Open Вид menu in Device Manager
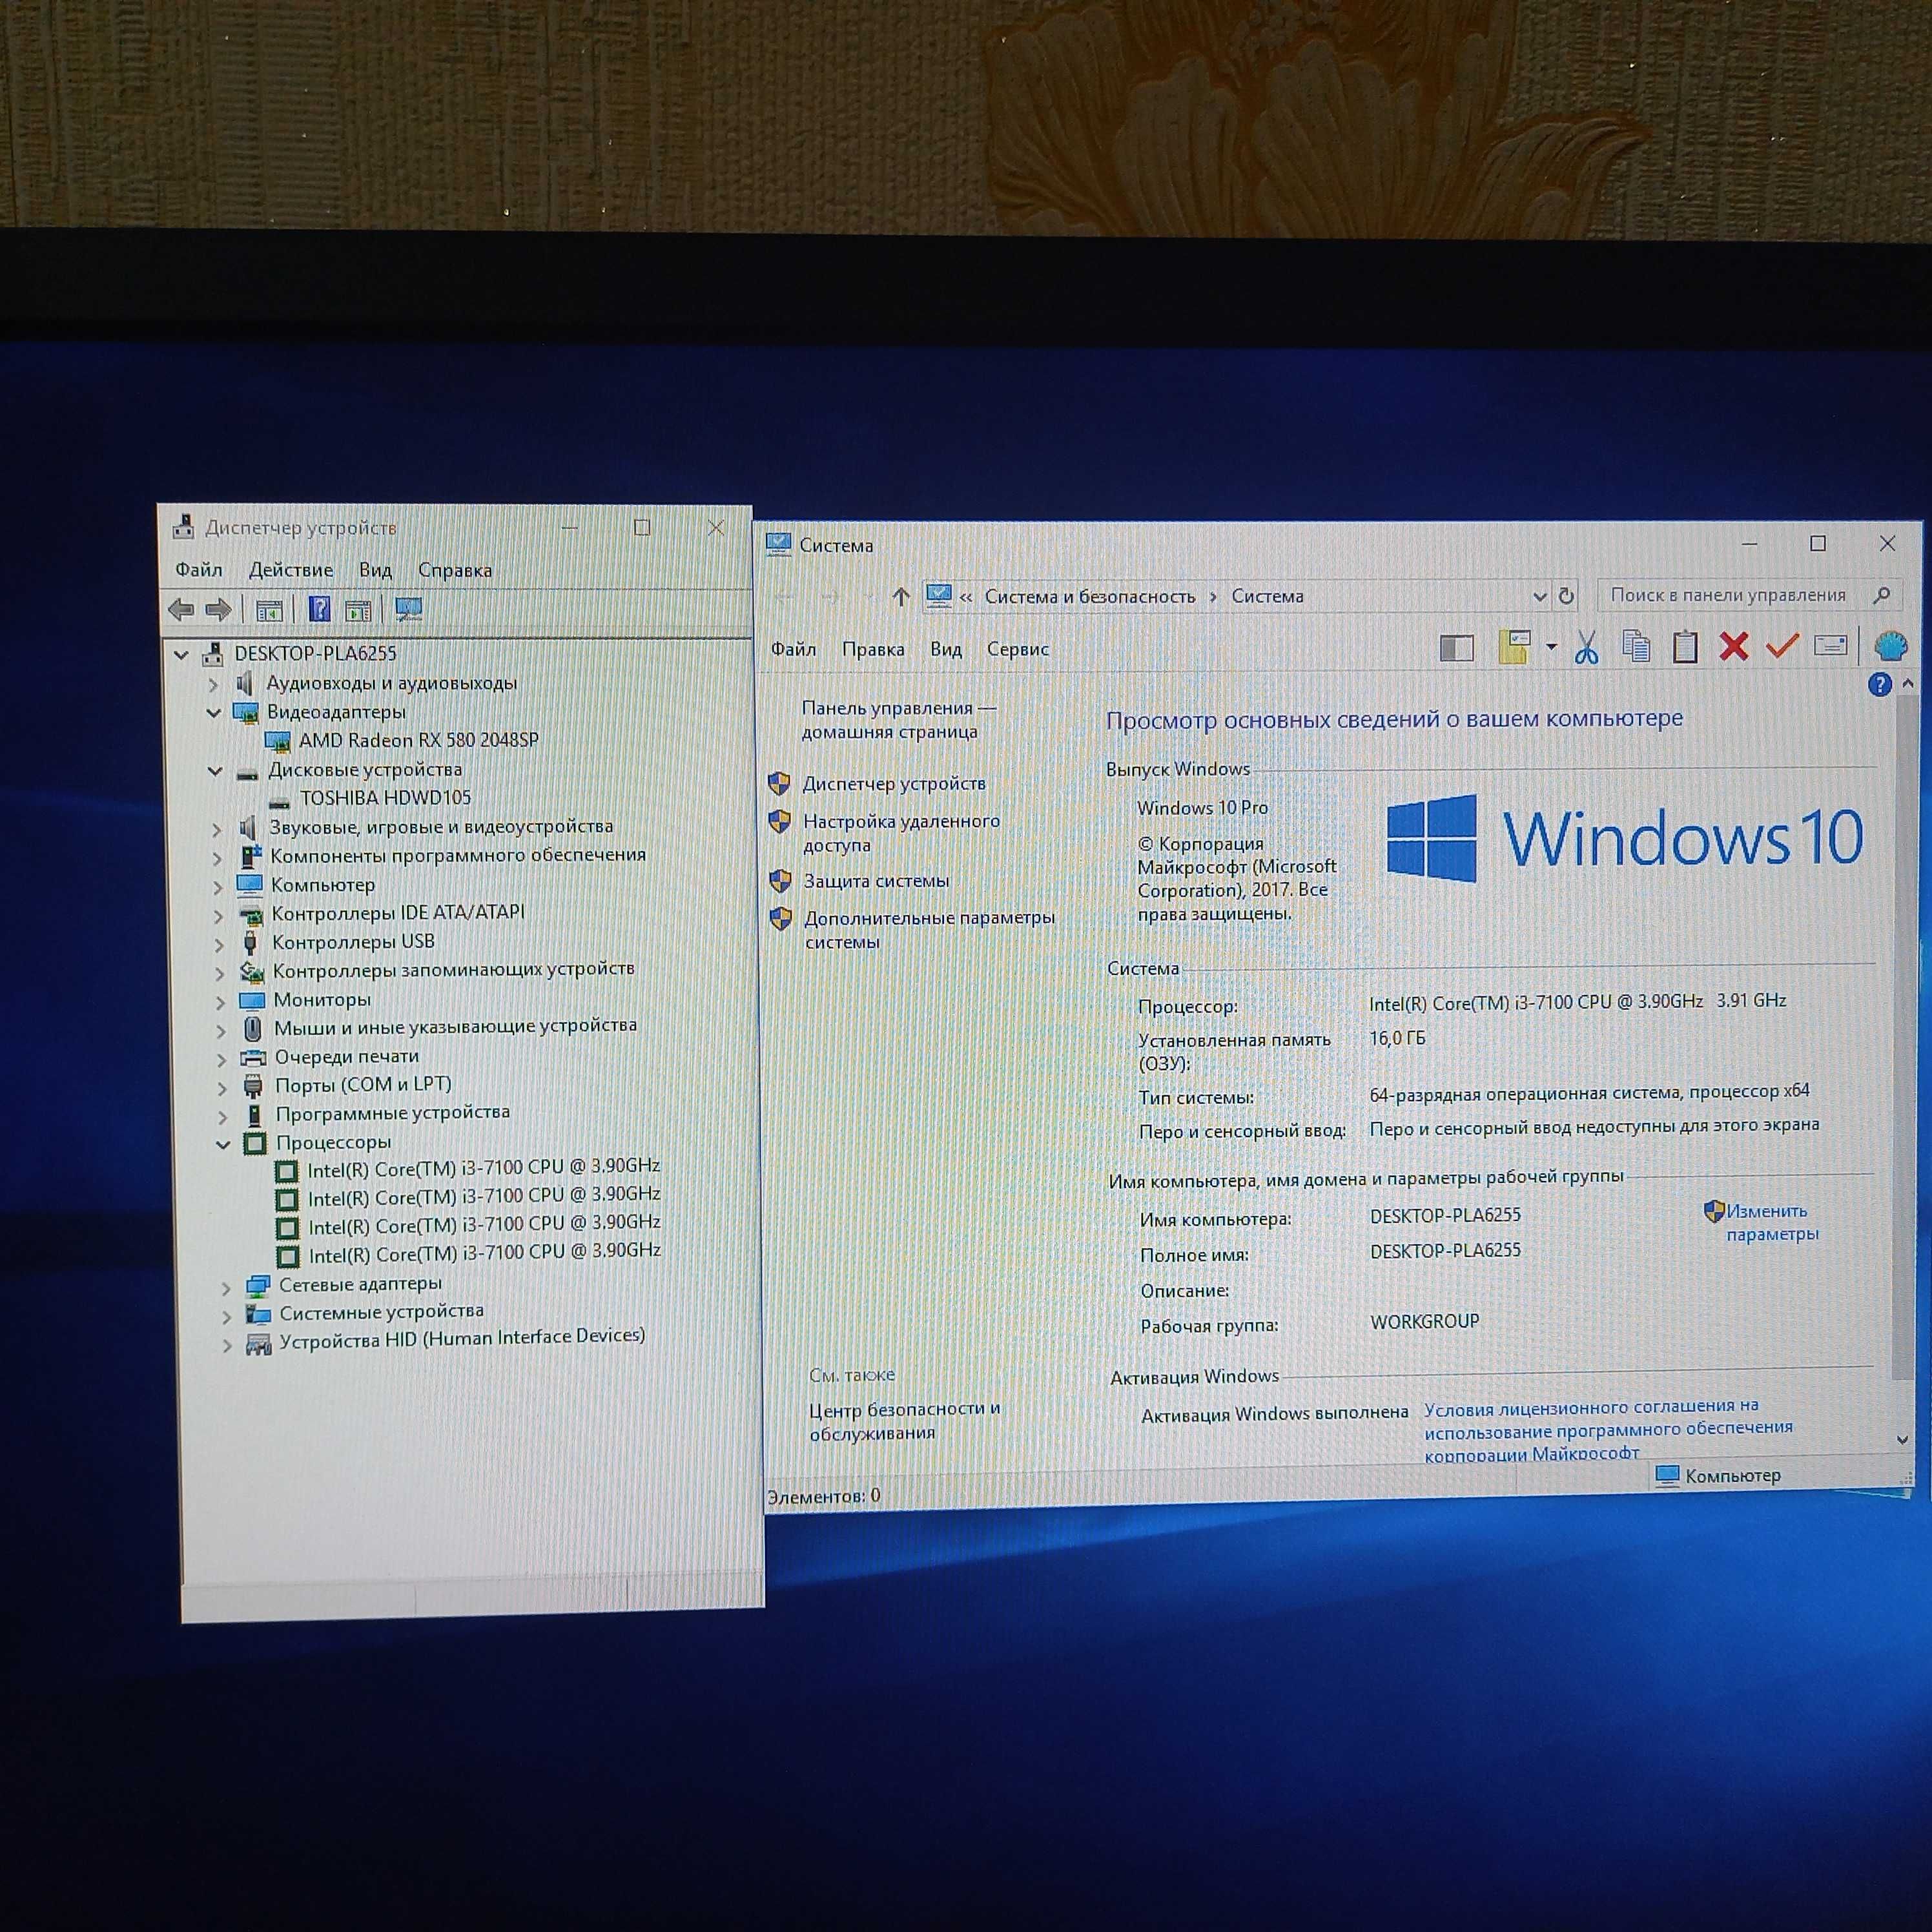Viewport: 1932px width, 1932px height. tap(375, 570)
